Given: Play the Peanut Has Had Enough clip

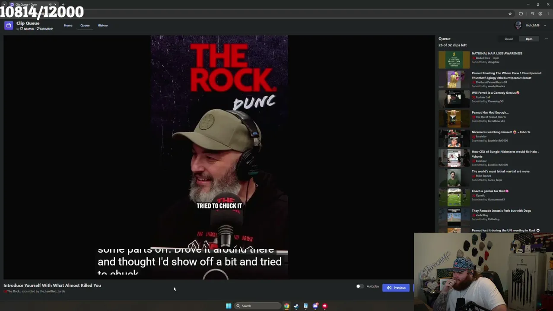Looking at the screenshot, I should point(490,112).
